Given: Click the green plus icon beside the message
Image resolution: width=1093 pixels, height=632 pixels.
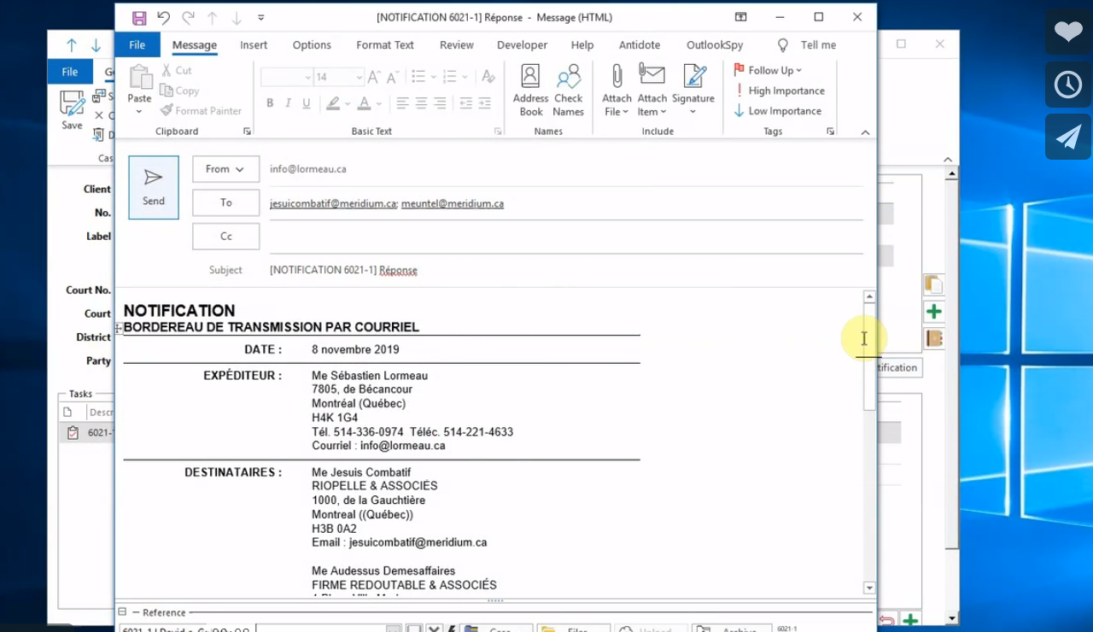Looking at the screenshot, I should [x=933, y=312].
